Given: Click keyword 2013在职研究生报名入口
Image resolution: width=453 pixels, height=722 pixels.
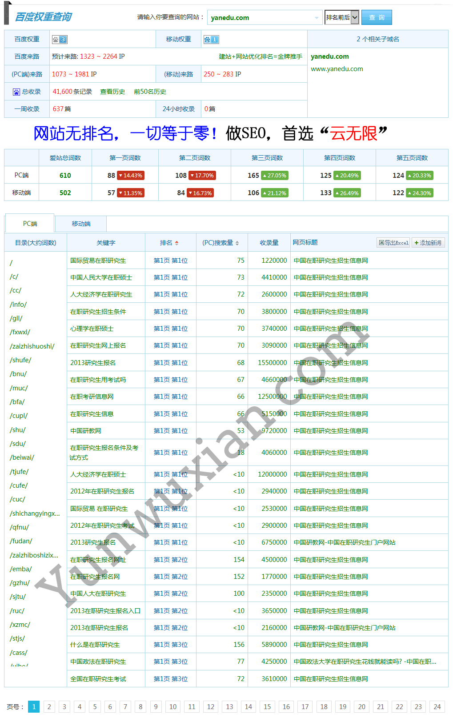Looking at the screenshot, I should click(x=105, y=611).
